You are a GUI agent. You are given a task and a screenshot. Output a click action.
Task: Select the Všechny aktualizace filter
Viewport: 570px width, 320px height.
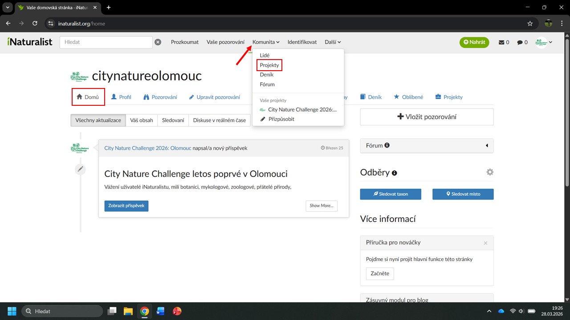98,120
